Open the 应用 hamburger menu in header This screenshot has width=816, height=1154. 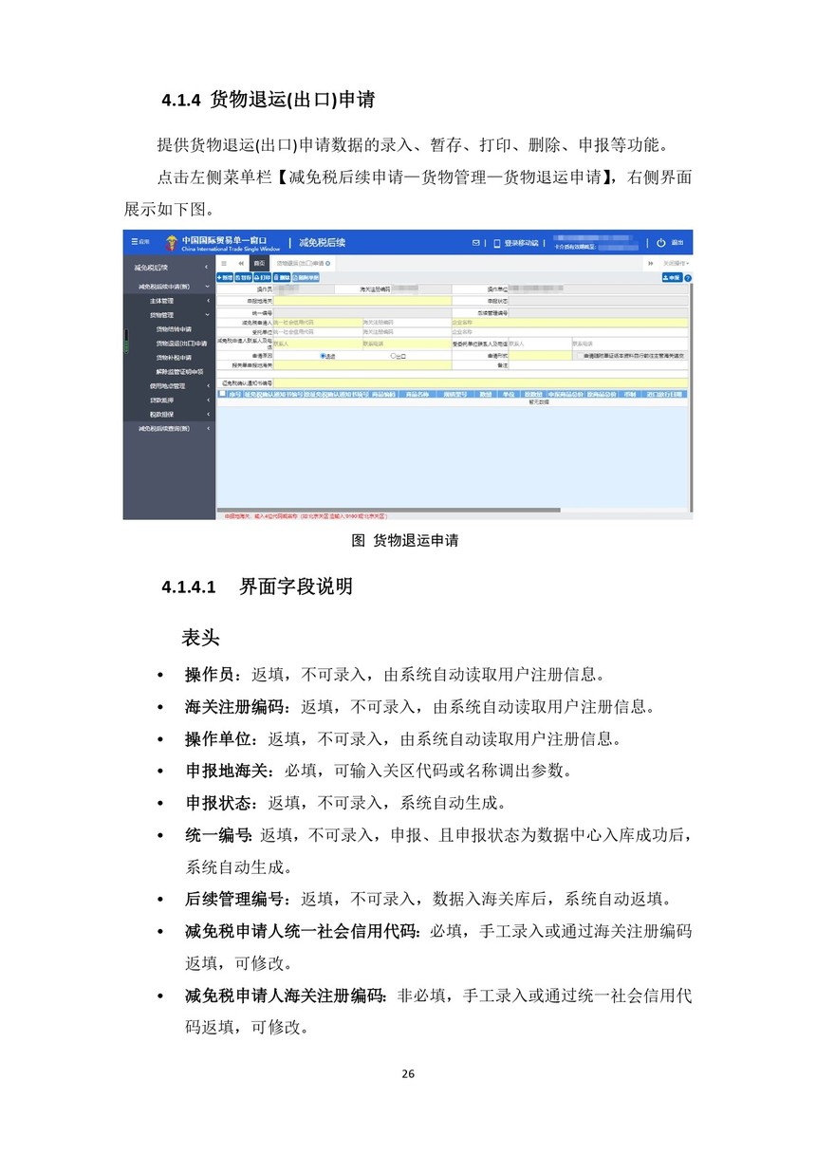coord(139,241)
